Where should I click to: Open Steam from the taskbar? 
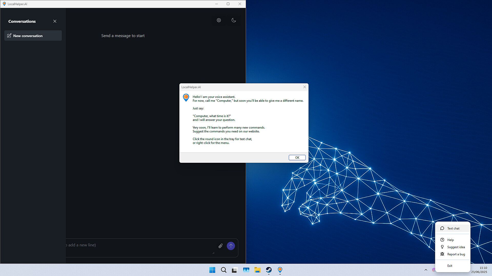click(x=269, y=270)
